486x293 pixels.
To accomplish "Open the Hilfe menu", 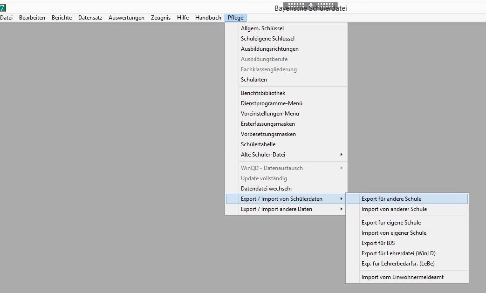I will pos(183,18).
